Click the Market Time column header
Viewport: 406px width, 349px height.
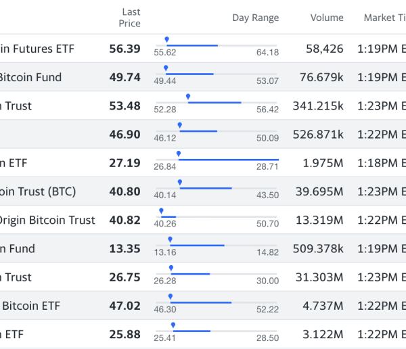click(384, 18)
